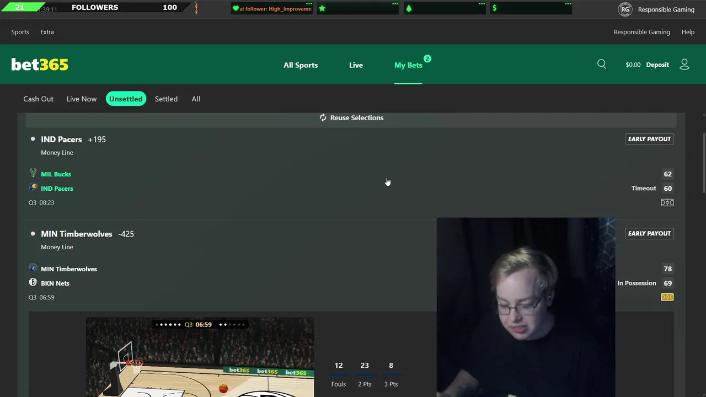The image size is (706, 397).
Task: Click the Pacers score 60
Action: pos(667,188)
